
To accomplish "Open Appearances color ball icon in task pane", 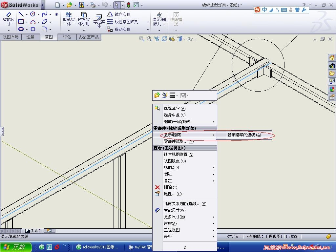I will tap(332, 89).
